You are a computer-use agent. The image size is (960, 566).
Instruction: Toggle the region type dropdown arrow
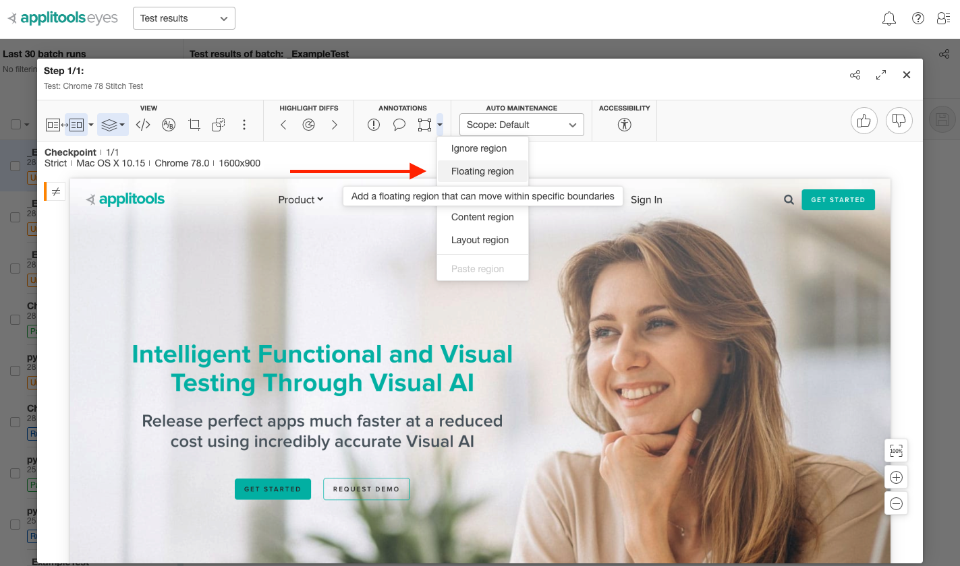(440, 125)
